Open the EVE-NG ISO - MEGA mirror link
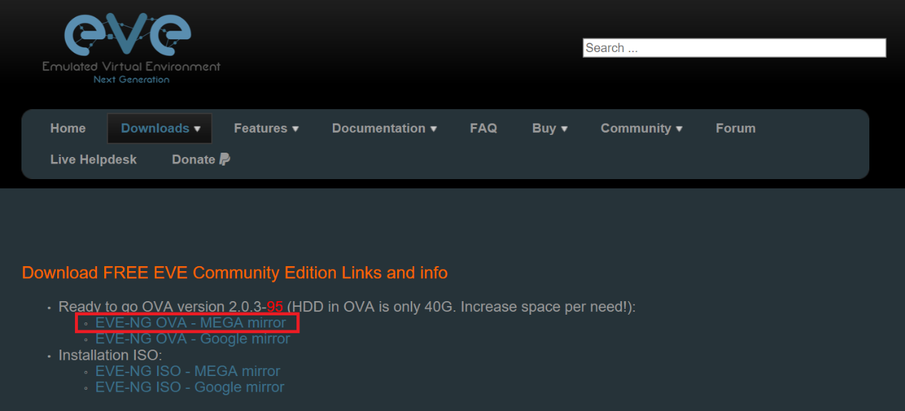The image size is (905, 411). [x=188, y=372]
